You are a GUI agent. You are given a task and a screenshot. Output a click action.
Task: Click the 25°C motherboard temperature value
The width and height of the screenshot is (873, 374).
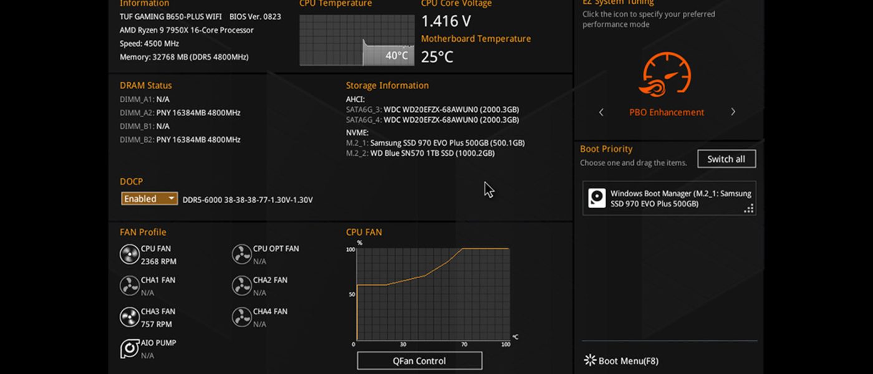click(437, 57)
